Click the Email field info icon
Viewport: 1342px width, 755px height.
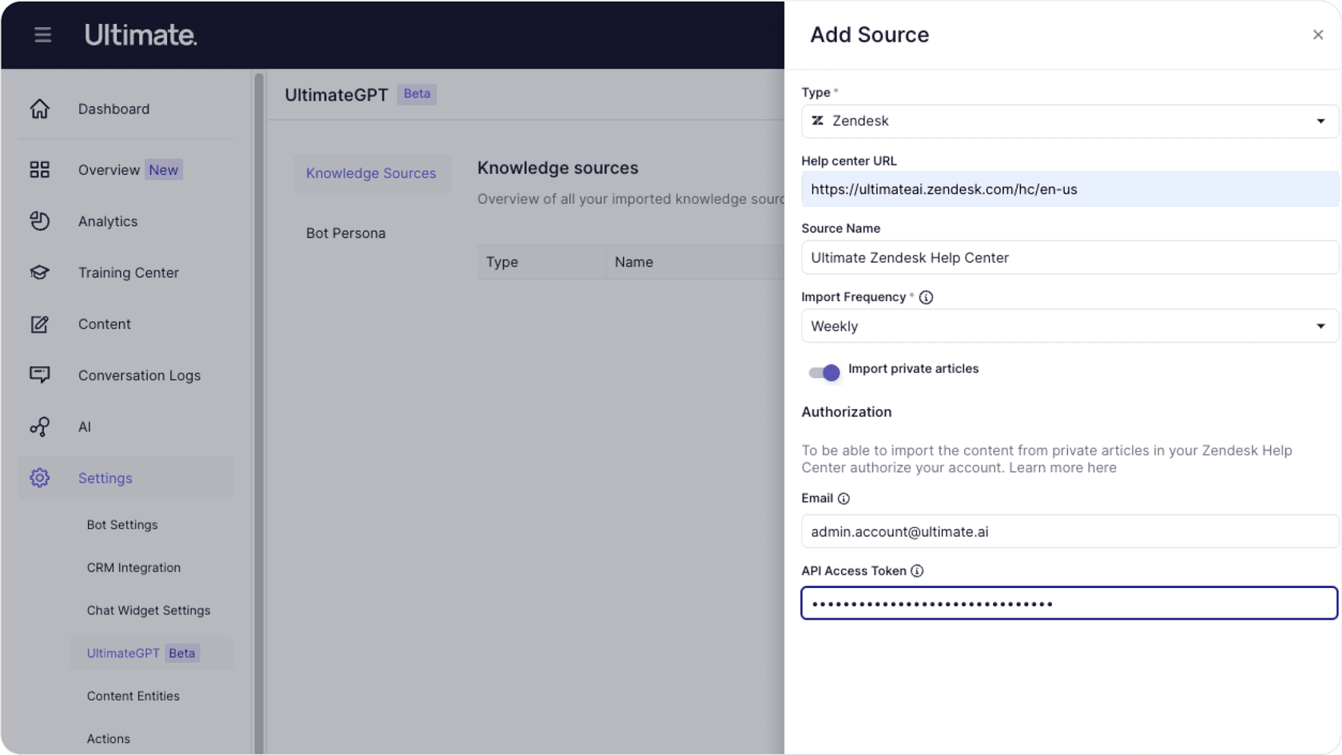(x=844, y=499)
